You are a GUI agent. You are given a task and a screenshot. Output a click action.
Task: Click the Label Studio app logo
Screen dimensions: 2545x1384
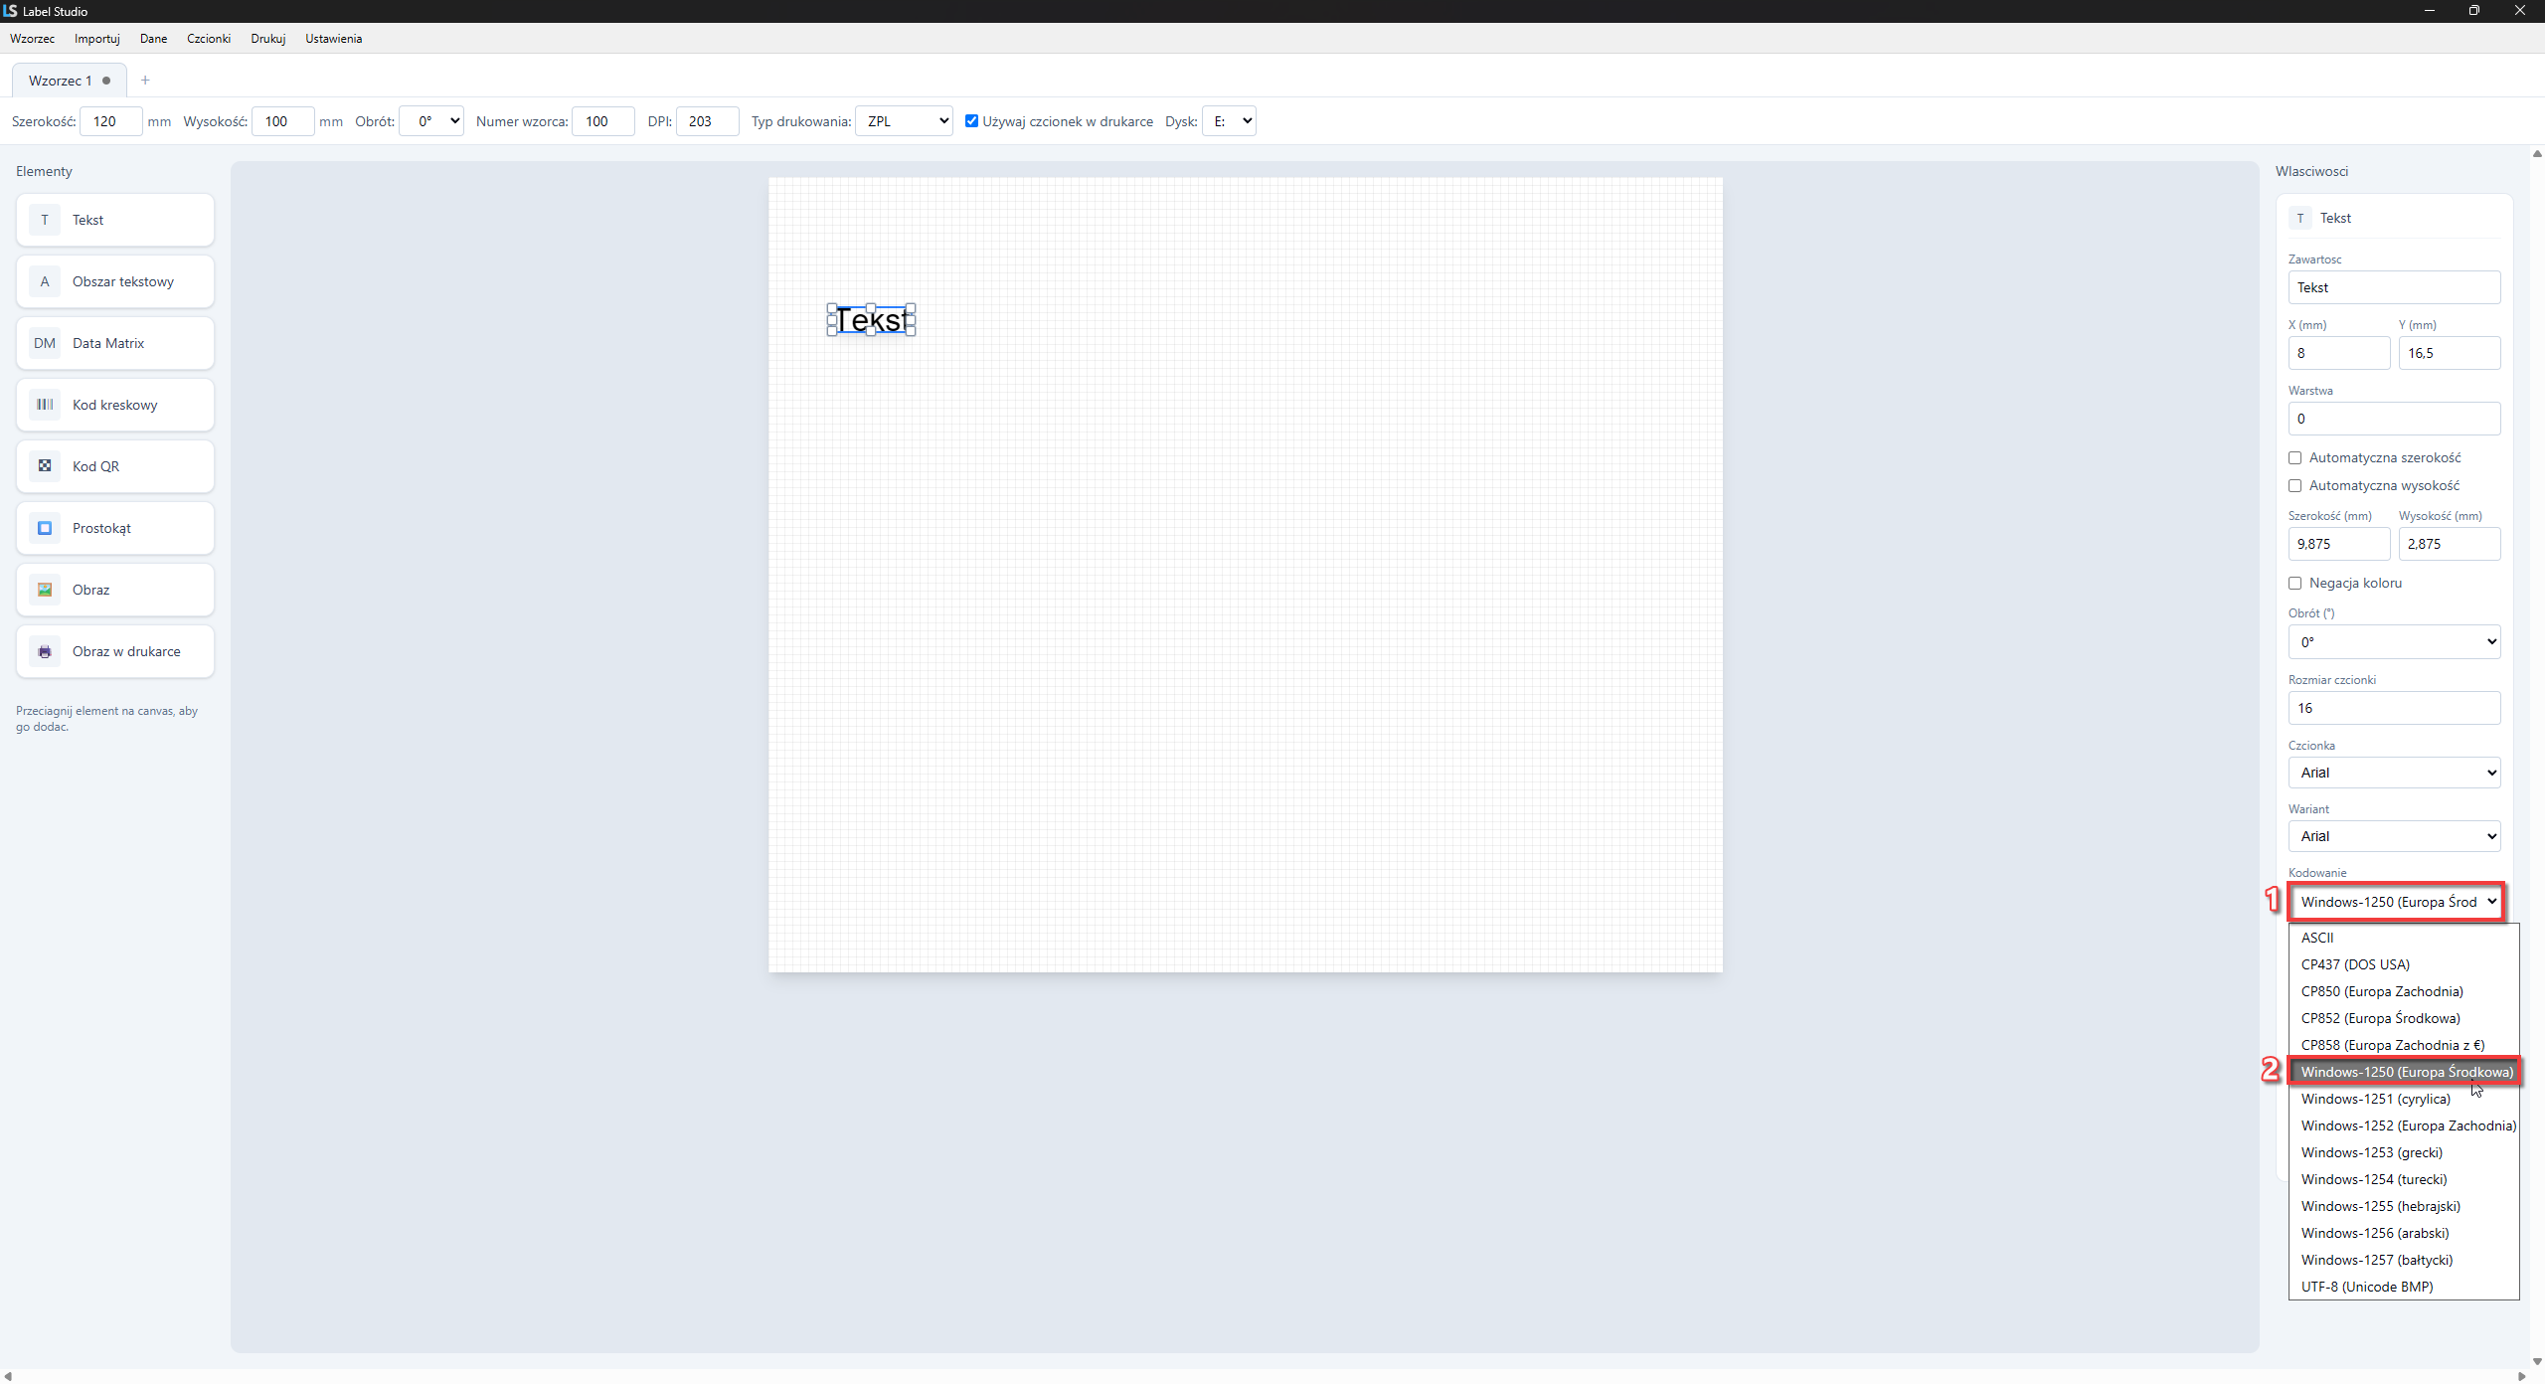[x=11, y=11]
